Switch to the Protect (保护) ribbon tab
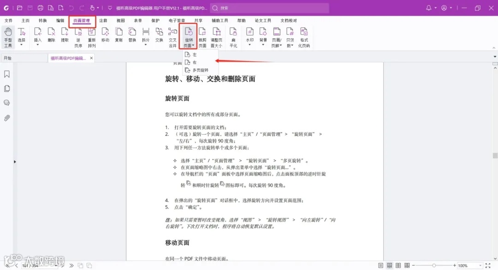 click(155, 20)
